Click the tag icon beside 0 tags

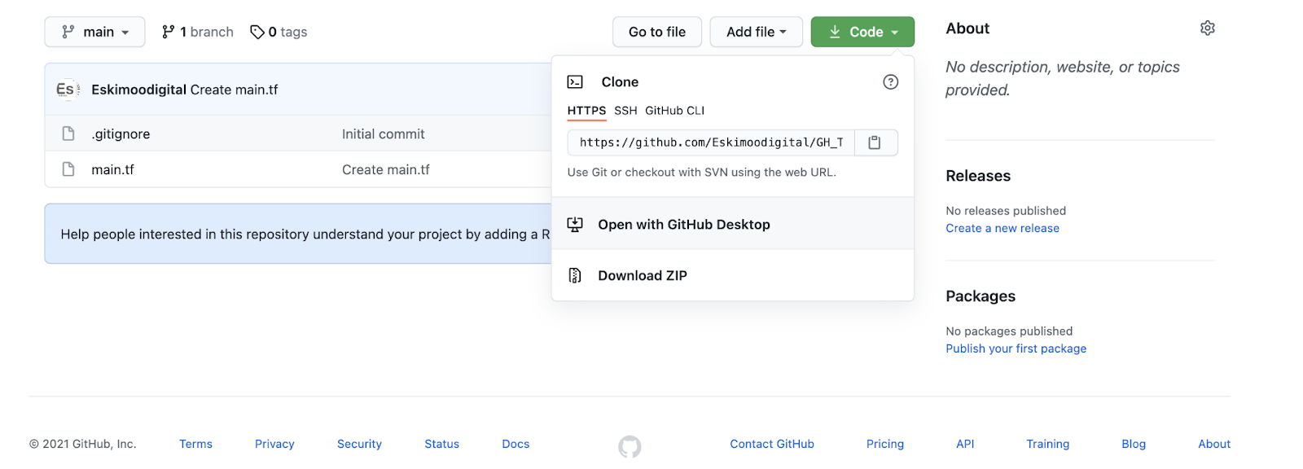click(x=257, y=32)
